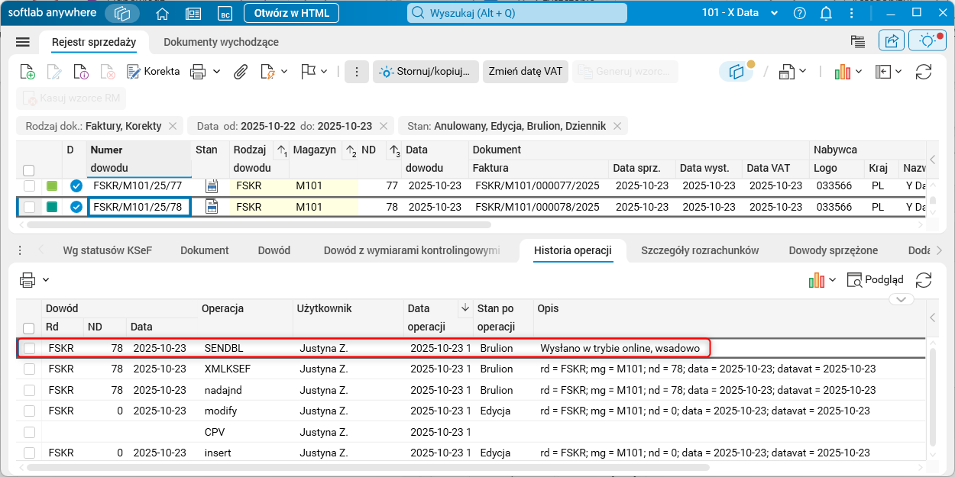Click the document info icon in toolbar
The width and height of the screenshot is (955, 477).
pyautogui.click(x=81, y=72)
